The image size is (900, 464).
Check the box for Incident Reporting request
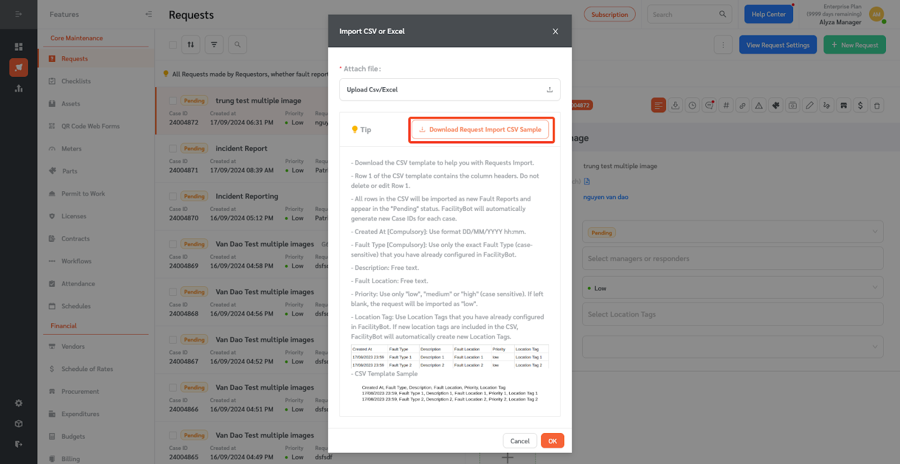173,196
